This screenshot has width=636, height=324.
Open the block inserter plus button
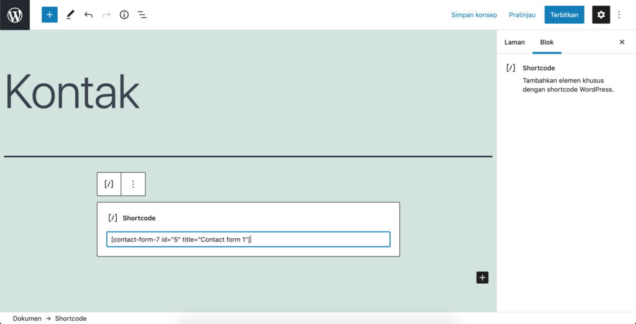pos(50,15)
